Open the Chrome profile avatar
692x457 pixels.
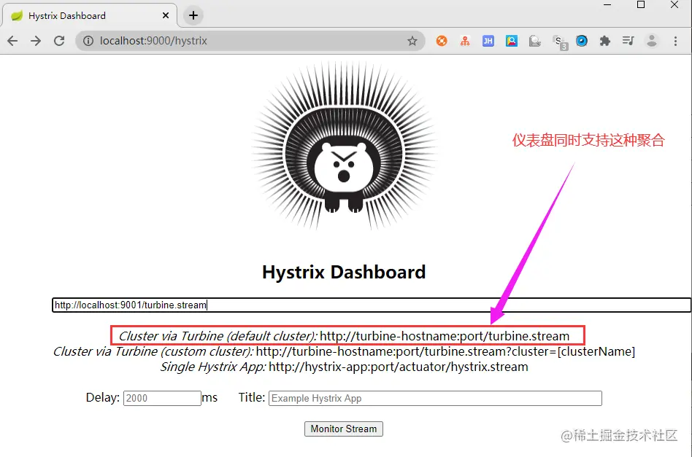point(652,41)
